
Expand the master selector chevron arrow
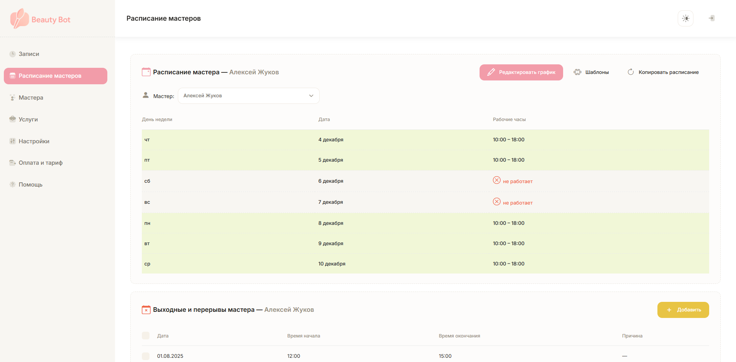tap(311, 96)
